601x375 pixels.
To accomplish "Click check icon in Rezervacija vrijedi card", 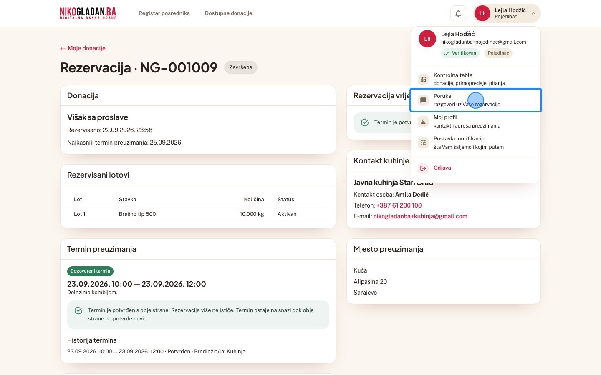I will [365, 122].
